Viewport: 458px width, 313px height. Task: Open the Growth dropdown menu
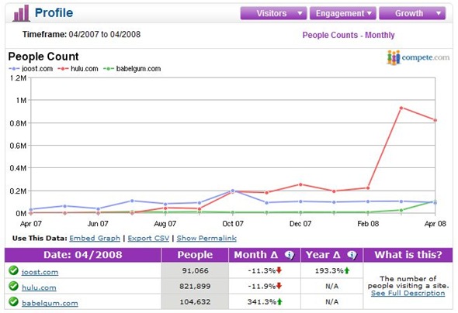tap(412, 13)
